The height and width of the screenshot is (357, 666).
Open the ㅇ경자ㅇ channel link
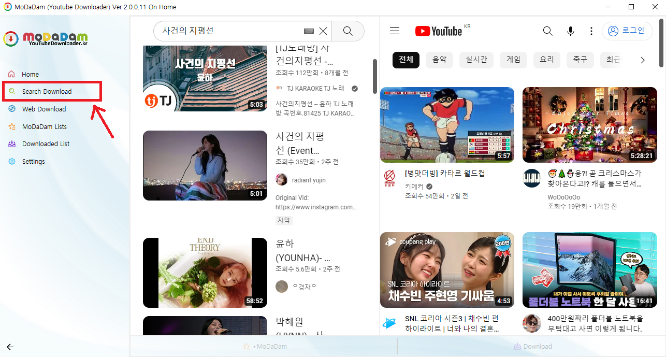coord(305,287)
